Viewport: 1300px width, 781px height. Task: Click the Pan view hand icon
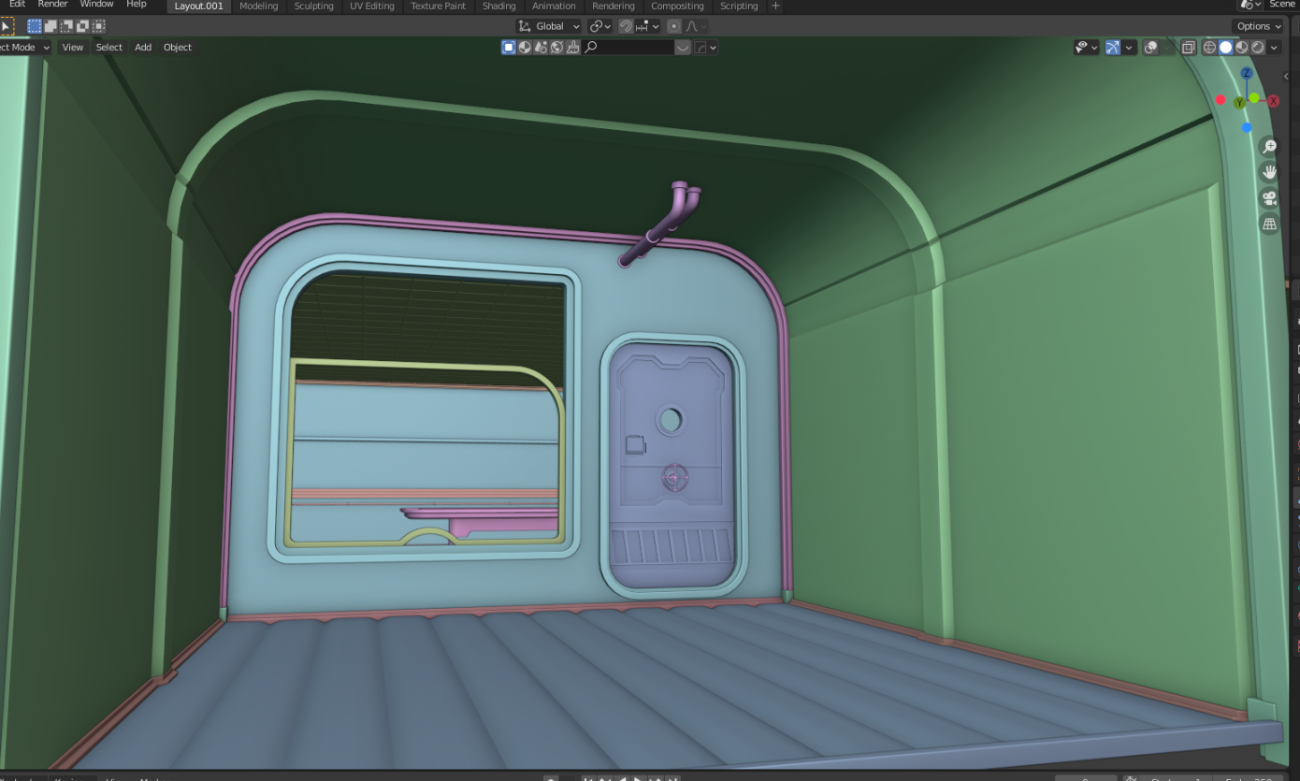click(x=1269, y=172)
